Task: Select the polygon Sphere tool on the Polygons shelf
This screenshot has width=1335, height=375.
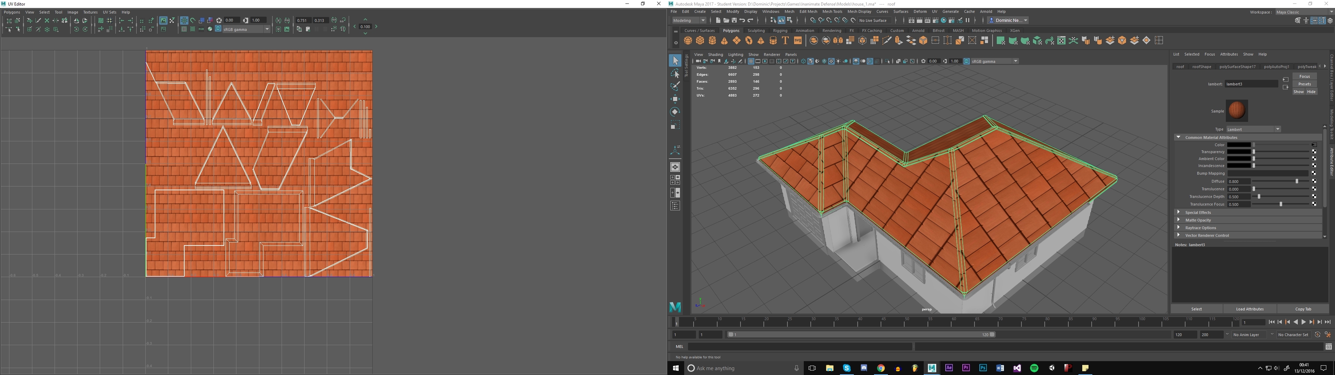Action: pos(688,40)
